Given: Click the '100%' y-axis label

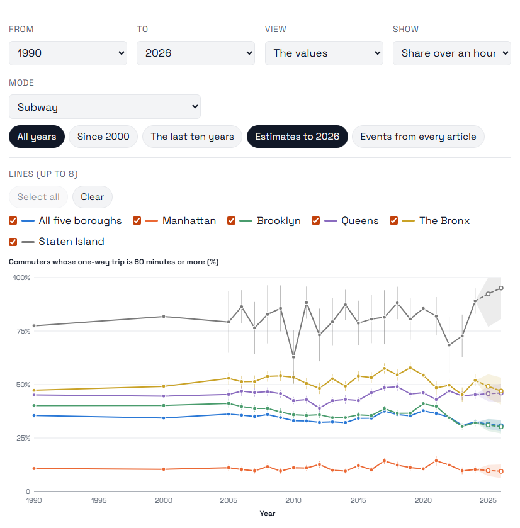Looking at the screenshot, I should (21, 278).
